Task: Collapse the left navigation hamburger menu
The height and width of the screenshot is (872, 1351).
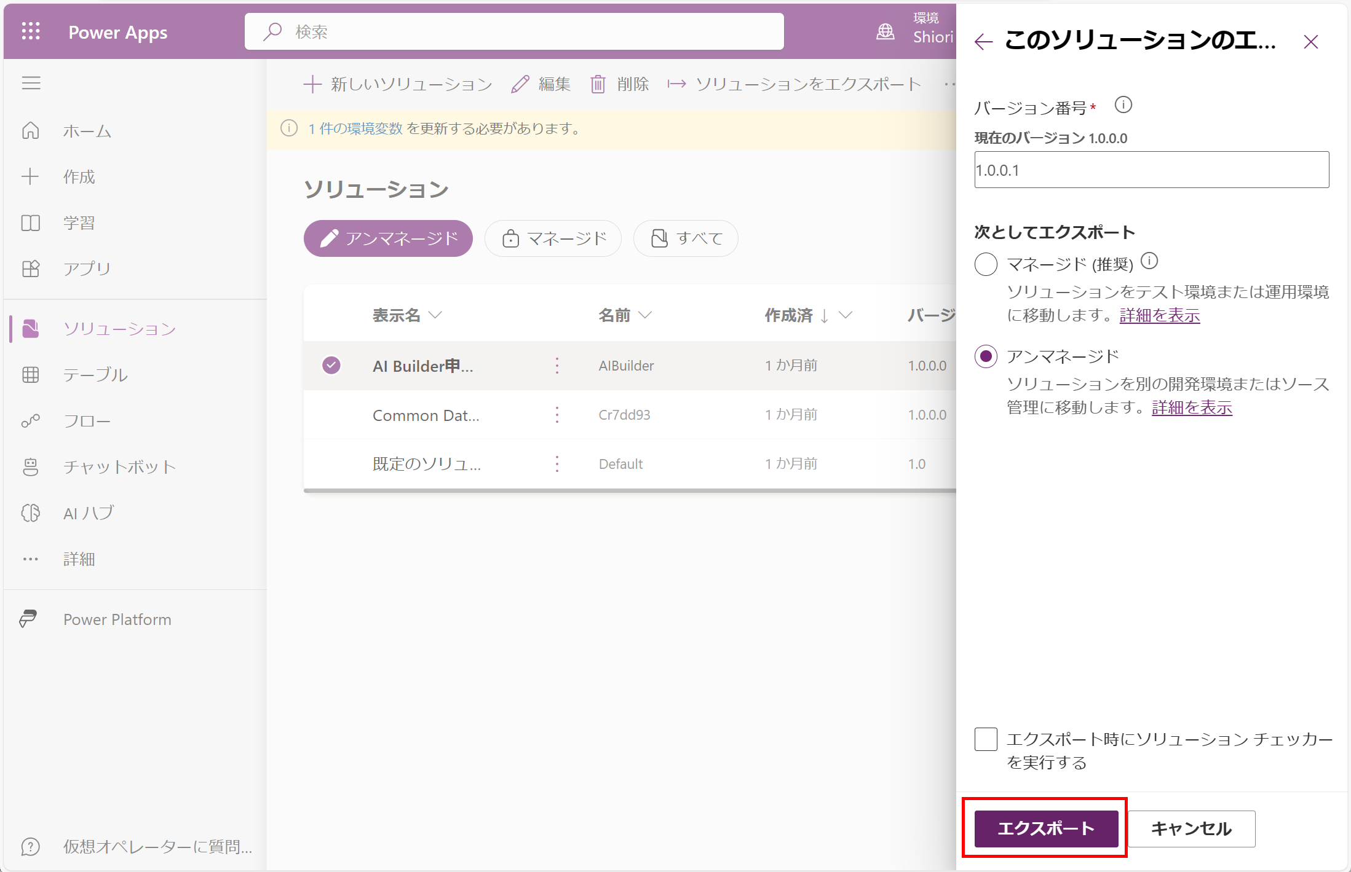Action: (31, 83)
